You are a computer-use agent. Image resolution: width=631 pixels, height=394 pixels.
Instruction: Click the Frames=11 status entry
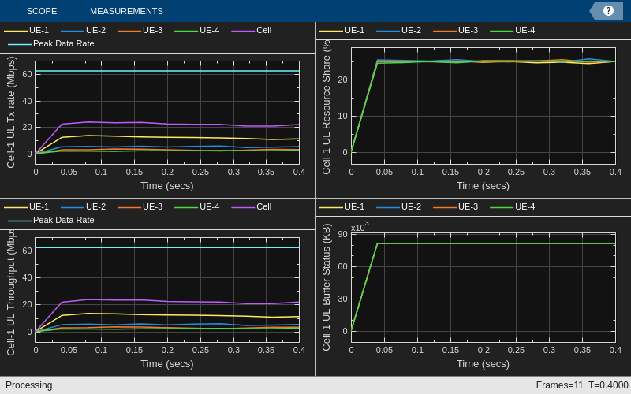(x=559, y=385)
